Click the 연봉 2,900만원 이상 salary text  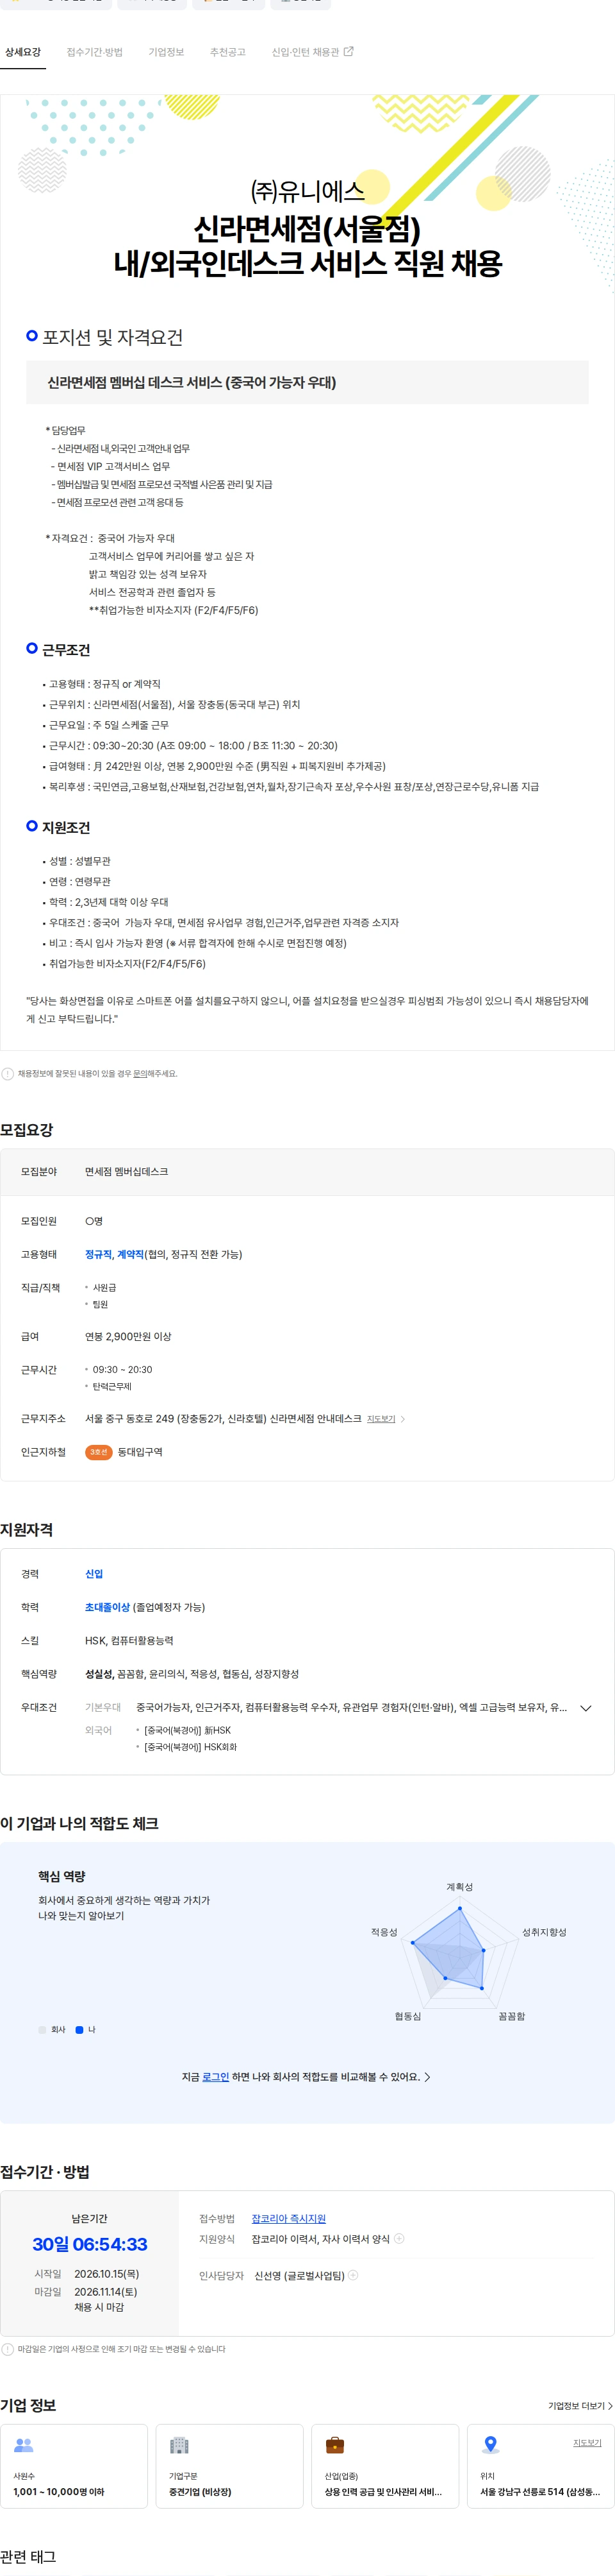127,1336
